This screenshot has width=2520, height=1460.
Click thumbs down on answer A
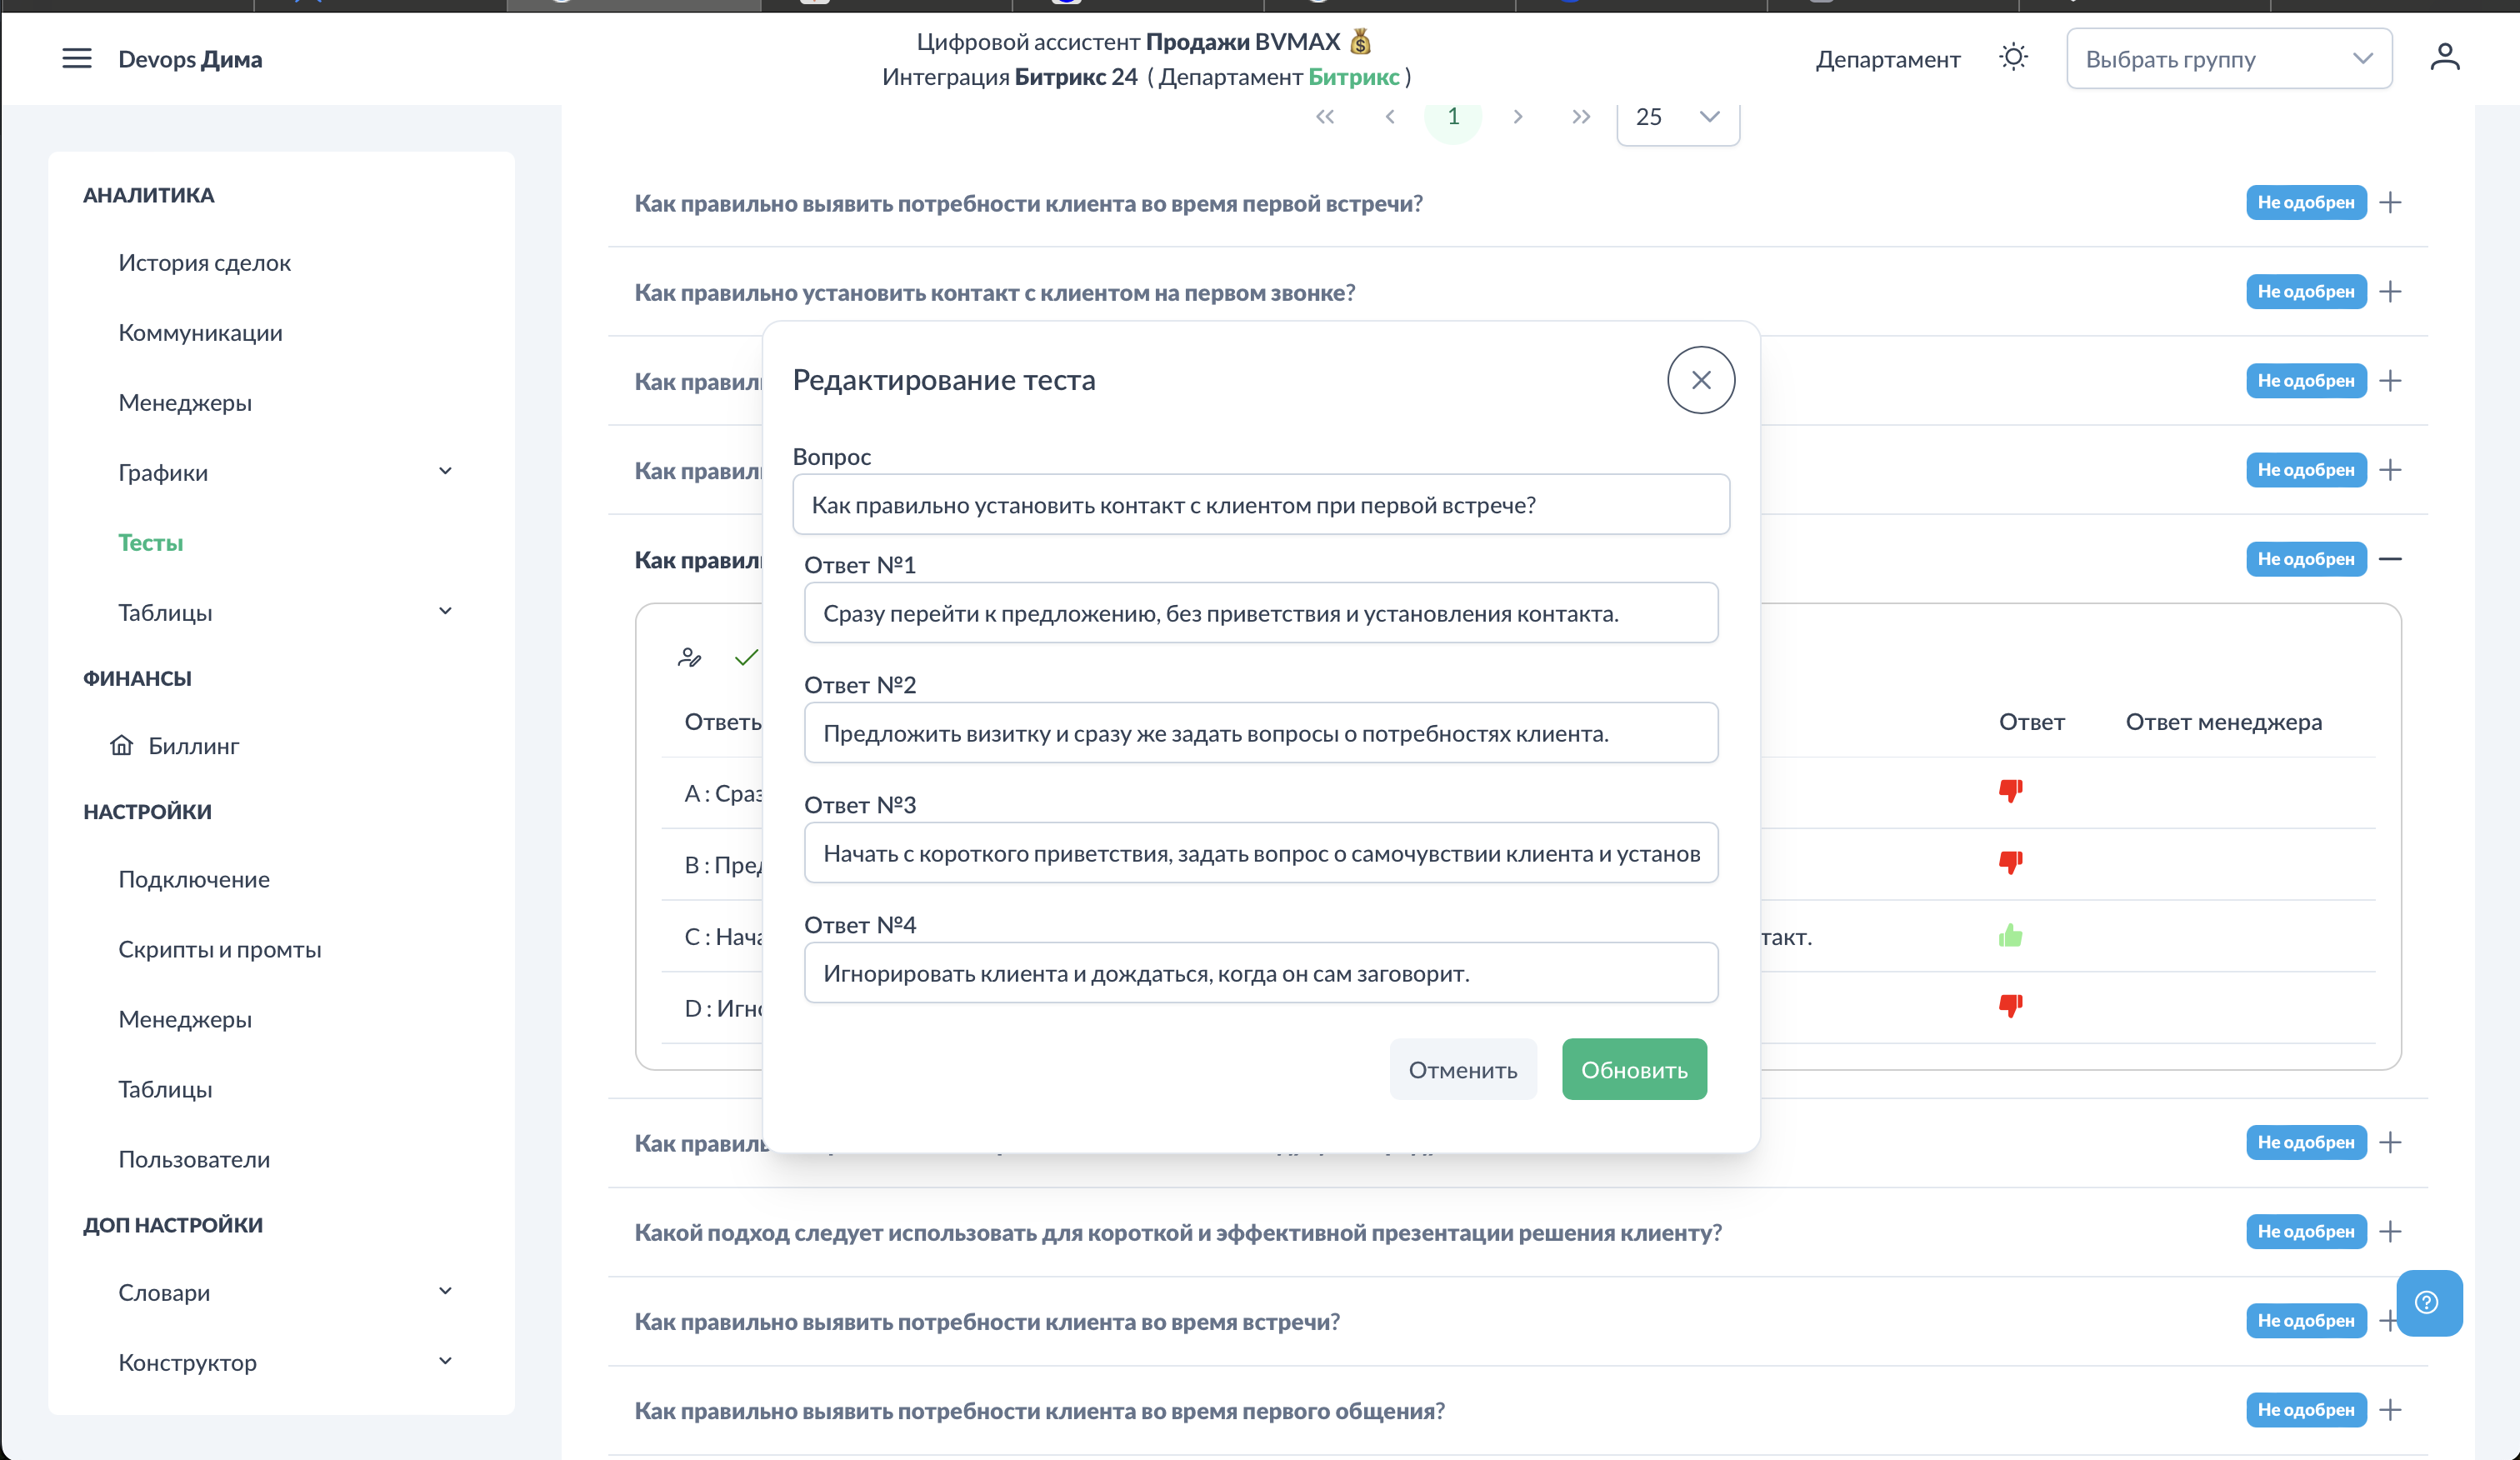coord(2010,791)
